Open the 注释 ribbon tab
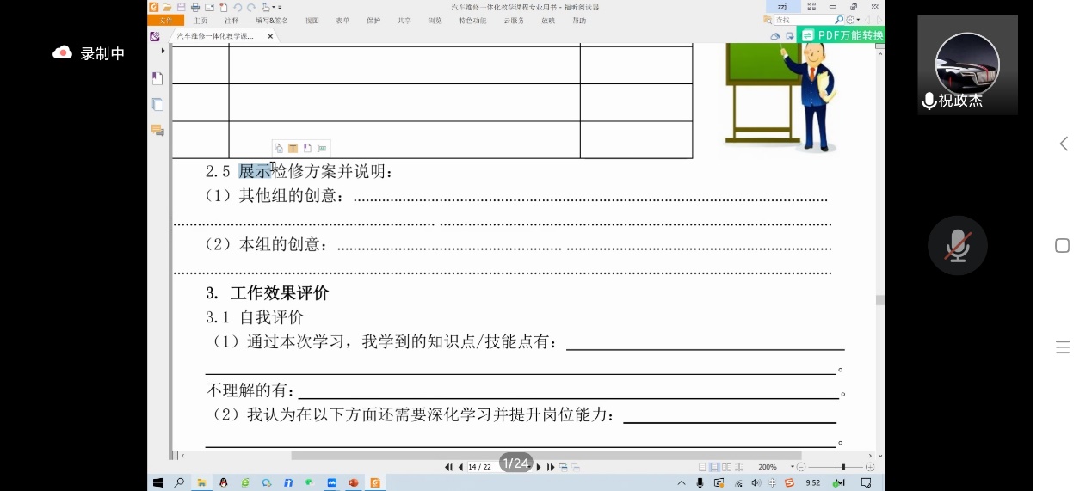 click(231, 21)
